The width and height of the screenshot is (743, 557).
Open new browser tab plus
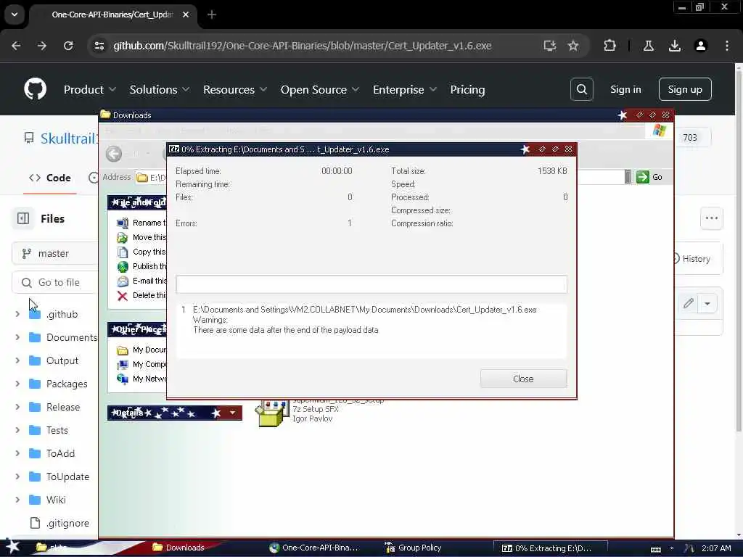(212, 15)
